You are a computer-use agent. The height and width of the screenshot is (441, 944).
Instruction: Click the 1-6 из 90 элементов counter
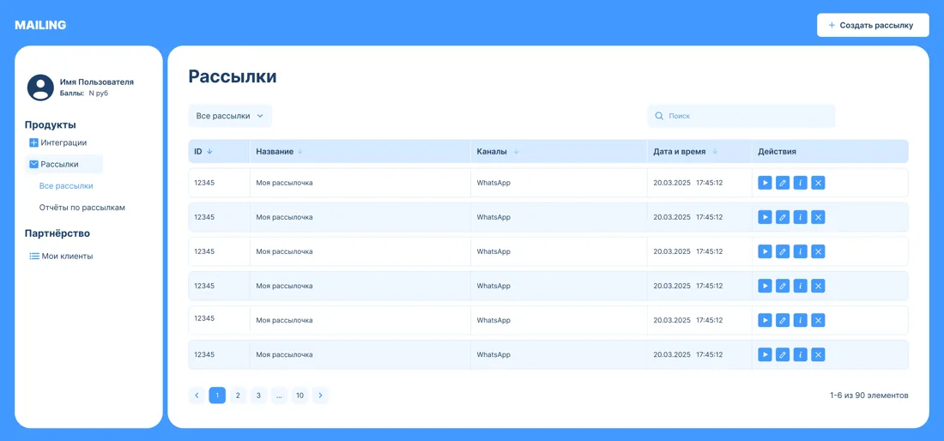click(868, 396)
